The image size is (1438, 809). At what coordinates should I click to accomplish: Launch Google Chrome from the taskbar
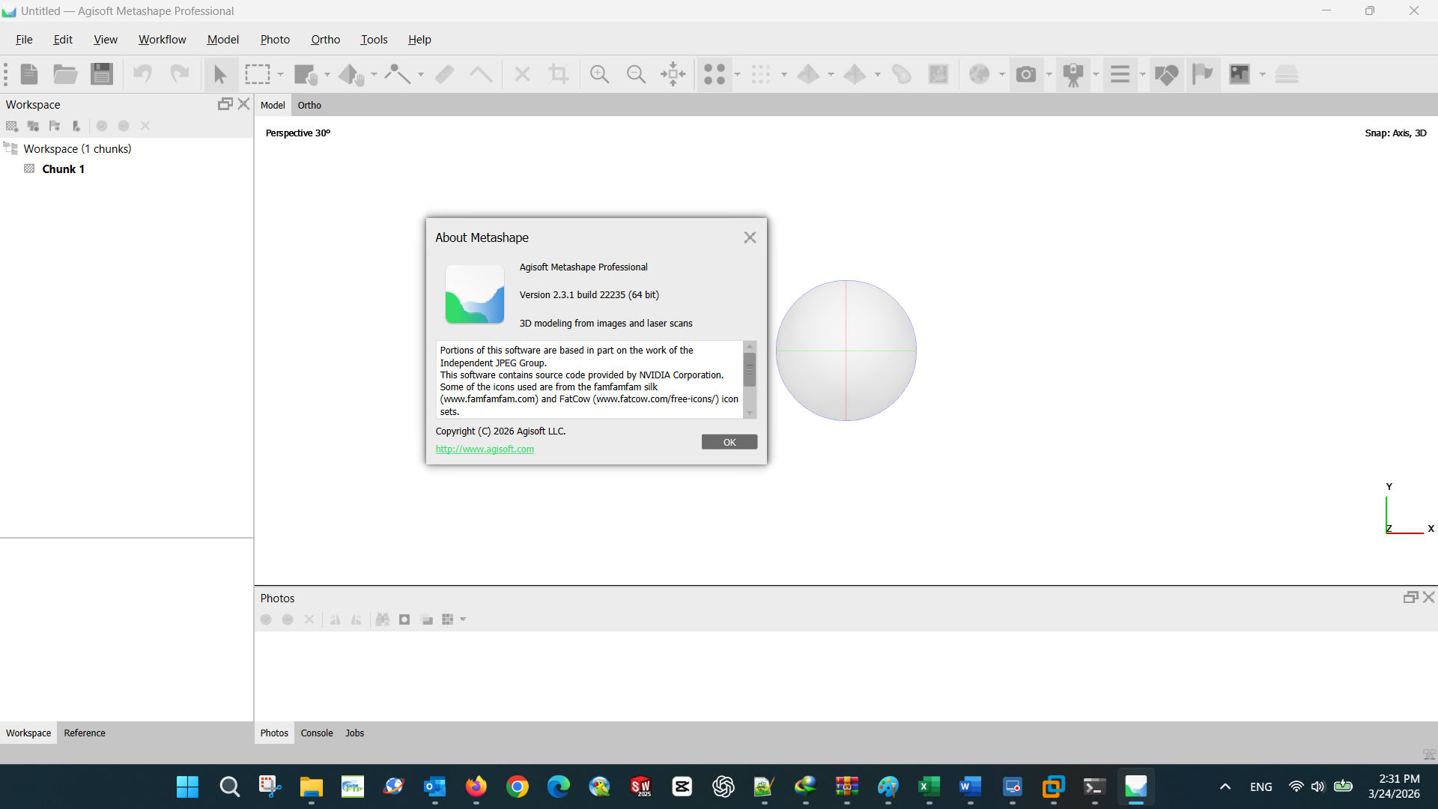tap(518, 787)
